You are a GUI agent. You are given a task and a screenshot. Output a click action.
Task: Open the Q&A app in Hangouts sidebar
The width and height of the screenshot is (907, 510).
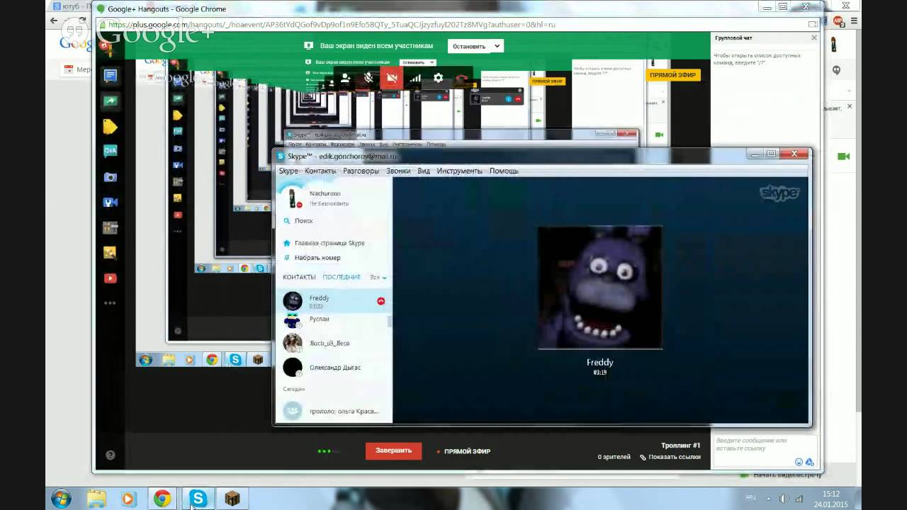coord(110,151)
